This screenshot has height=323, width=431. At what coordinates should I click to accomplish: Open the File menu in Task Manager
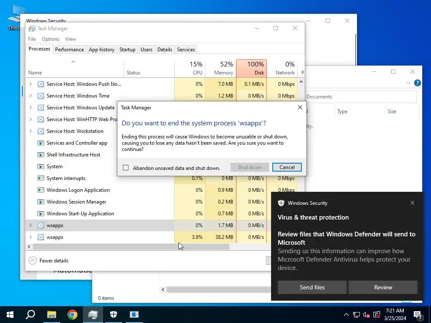tap(32, 39)
